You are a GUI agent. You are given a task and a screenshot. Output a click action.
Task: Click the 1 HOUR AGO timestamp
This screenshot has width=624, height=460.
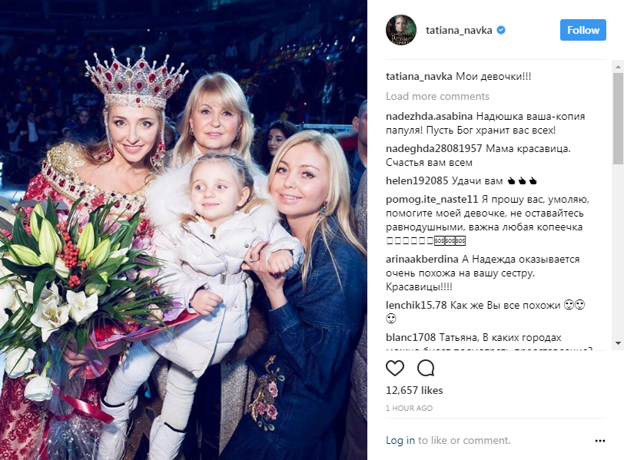coord(409,409)
